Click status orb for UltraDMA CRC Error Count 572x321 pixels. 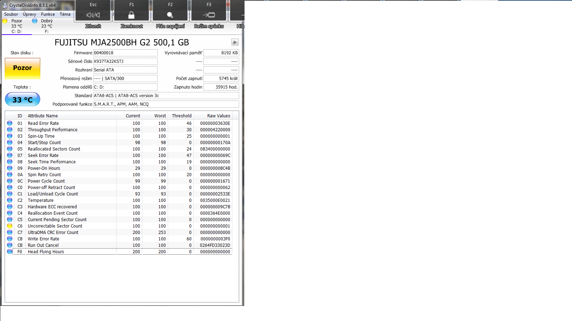tap(10, 232)
